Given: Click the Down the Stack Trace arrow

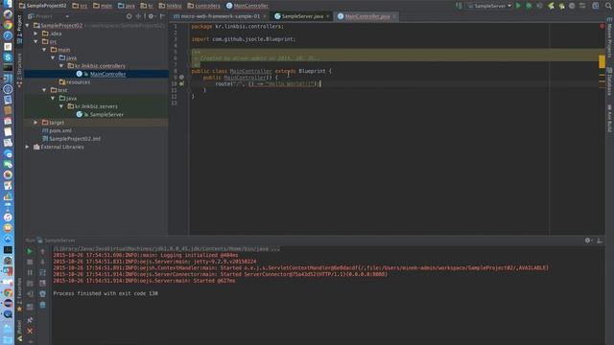Looking at the screenshot, I should click(x=42, y=262).
